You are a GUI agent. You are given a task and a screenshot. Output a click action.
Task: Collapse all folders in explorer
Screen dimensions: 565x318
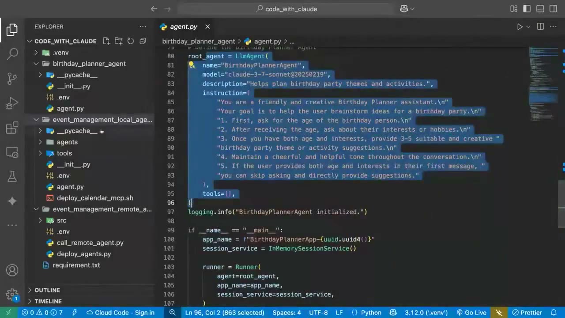143,41
